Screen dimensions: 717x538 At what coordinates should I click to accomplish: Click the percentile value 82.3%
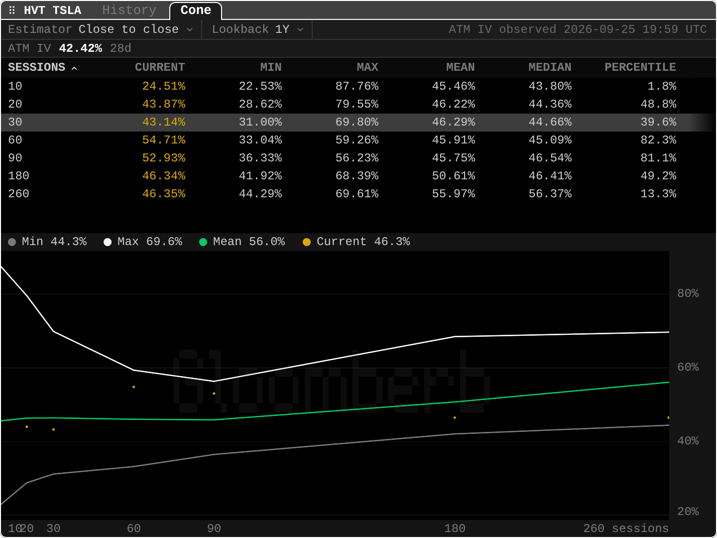tap(658, 140)
